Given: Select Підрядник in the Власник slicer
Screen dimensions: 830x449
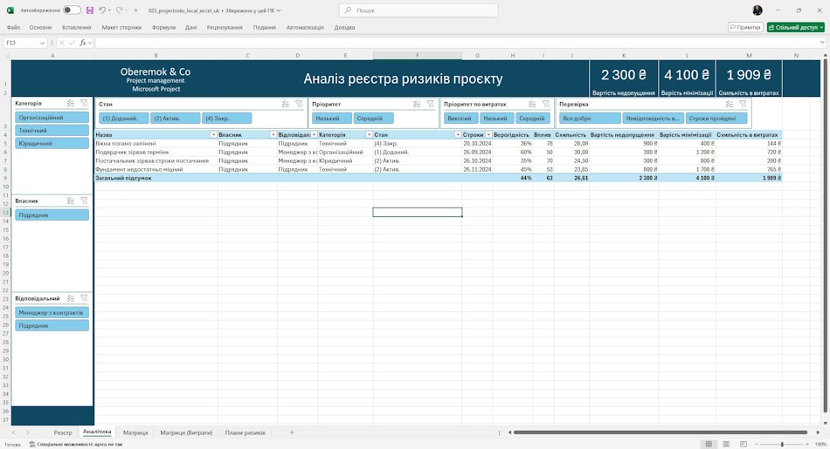Looking at the screenshot, I should click(52, 215).
